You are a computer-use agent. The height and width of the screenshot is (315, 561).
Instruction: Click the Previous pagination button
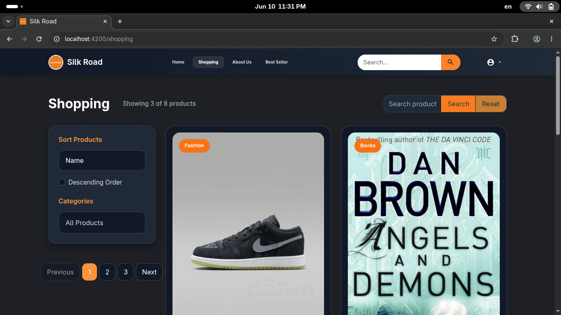coord(60,272)
